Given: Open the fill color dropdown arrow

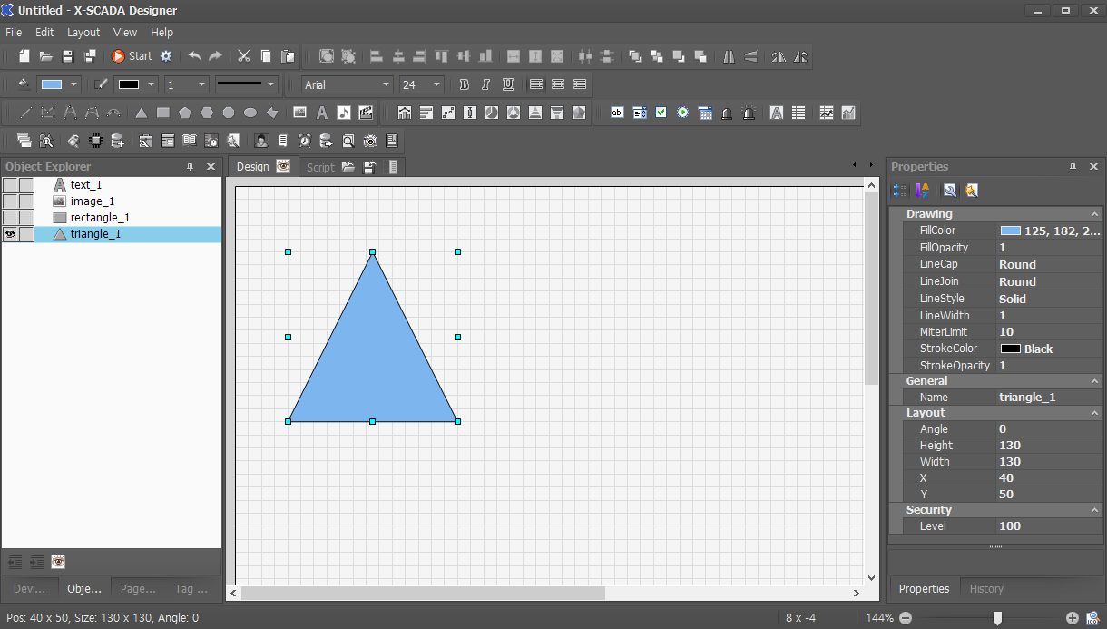Looking at the screenshot, I should (73, 84).
